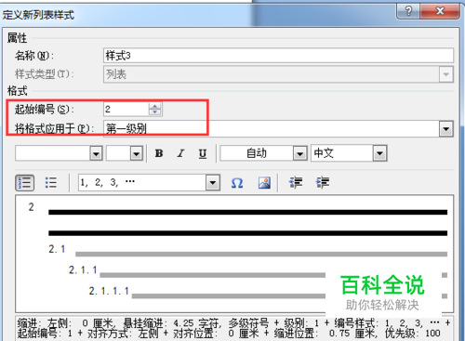This screenshot has height=341, width=465.
Task: Close the define new list style dialog
Action: pos(440,11)
